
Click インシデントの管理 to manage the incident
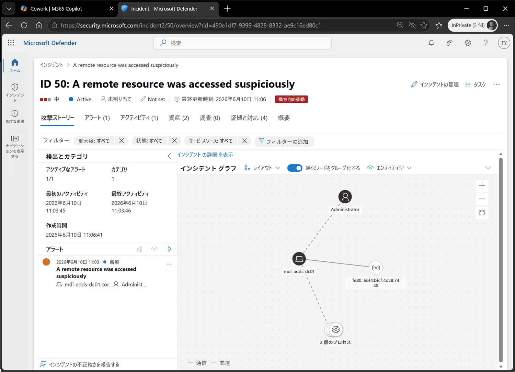point(435,84)
